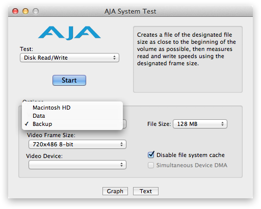Open the empty Video Device dropdown
The width and height of the screenshot is (261, 209).
(77, 165)
